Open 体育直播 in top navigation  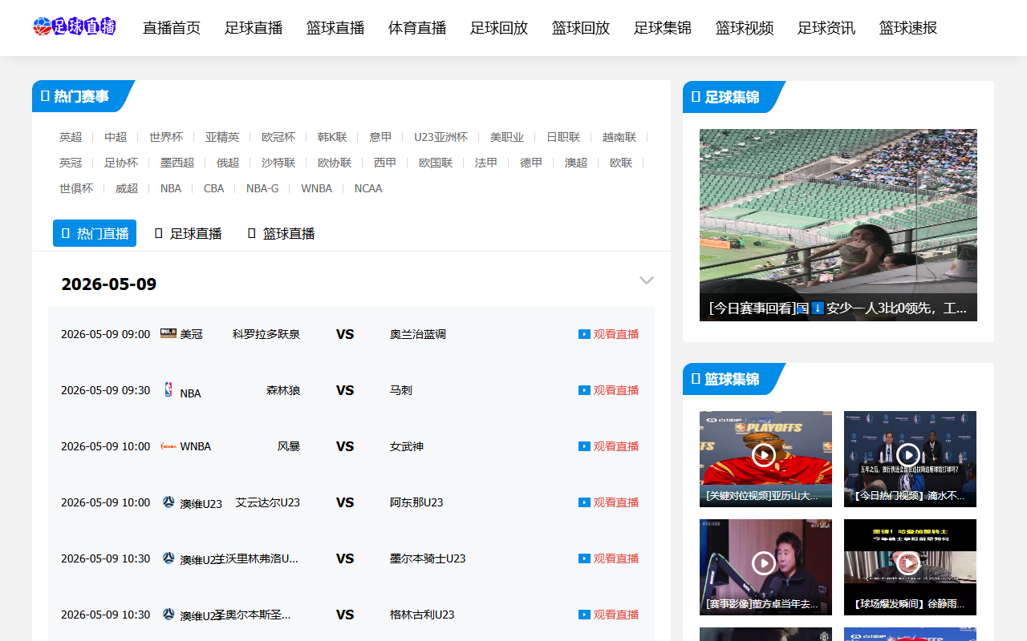click(417, 28)
